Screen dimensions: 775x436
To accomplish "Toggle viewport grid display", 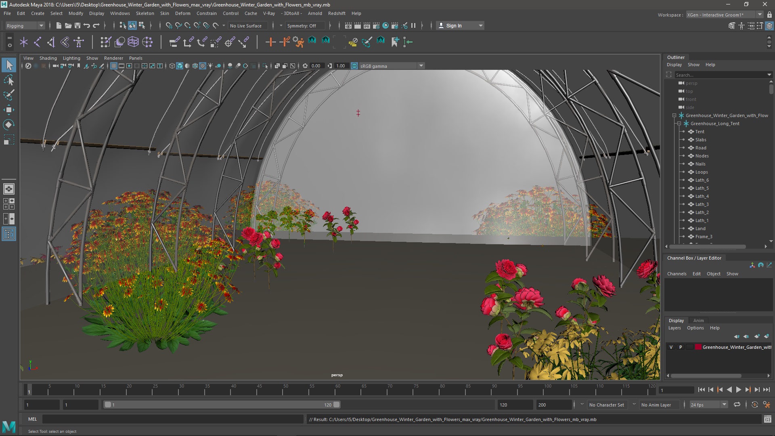I will point(114,66).
